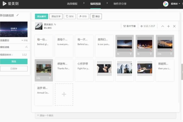Click the edit pencil on the sunset sky clip

[131, 50]
